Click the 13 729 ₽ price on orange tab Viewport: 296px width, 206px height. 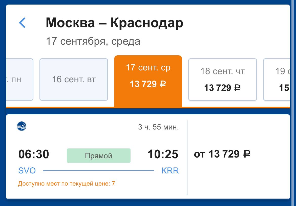(148, 84)
